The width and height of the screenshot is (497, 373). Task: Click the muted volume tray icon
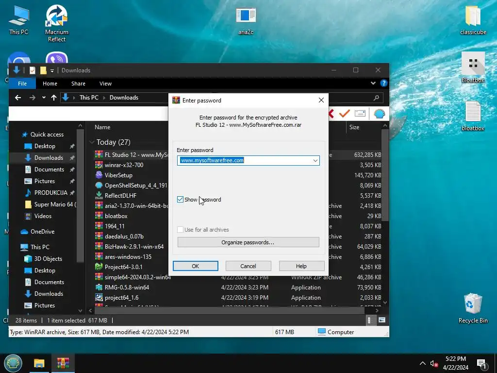point(434,363)
